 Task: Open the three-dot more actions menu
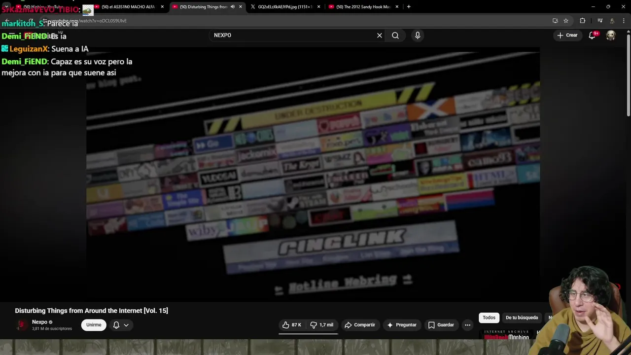(x=467, y=325)
